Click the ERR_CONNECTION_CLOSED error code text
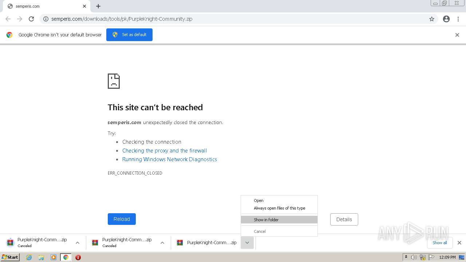Viewport: 466px width, 262px height. coord(135,173)
